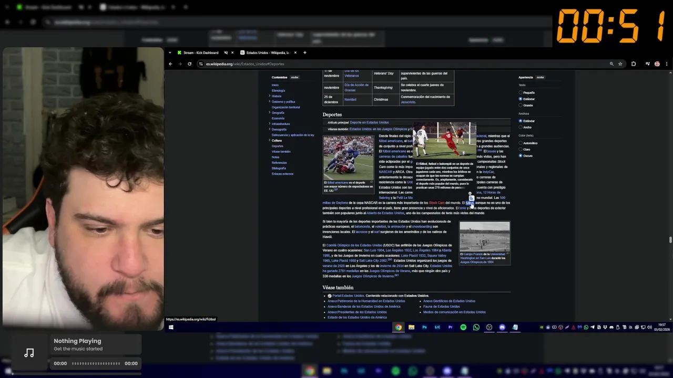
Task: Launch Photoshop from the taskbar
Action: [424, 327]
